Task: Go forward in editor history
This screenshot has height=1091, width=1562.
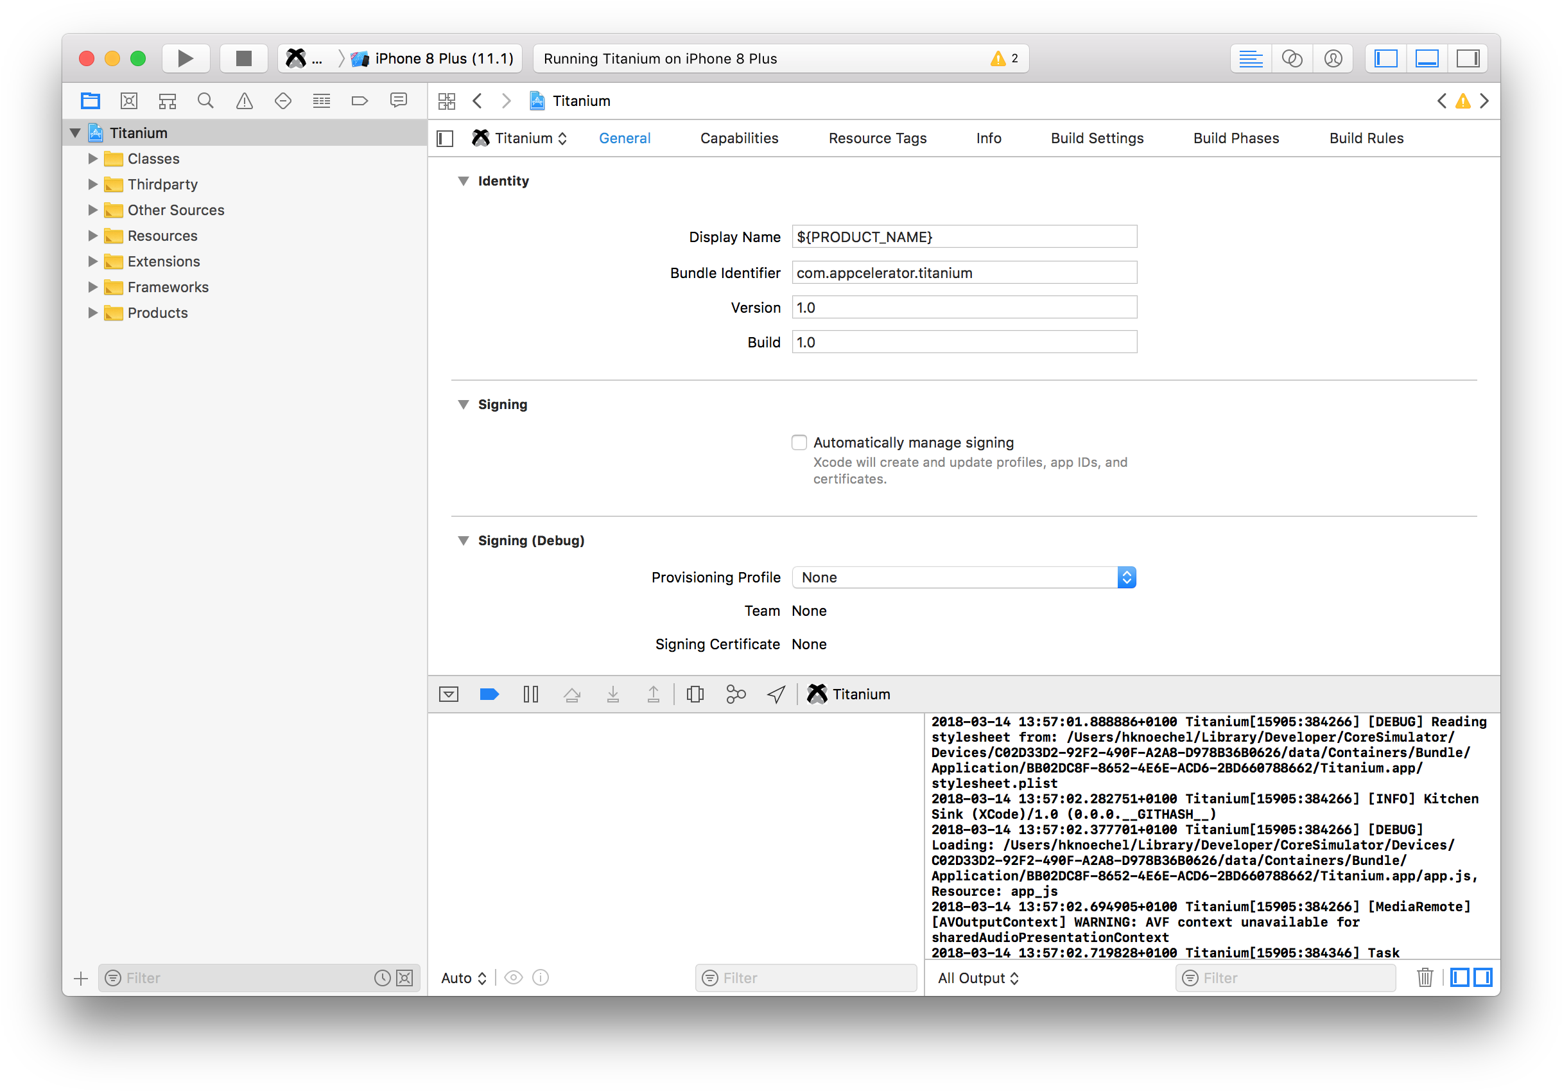Action: tap(506, 101)
